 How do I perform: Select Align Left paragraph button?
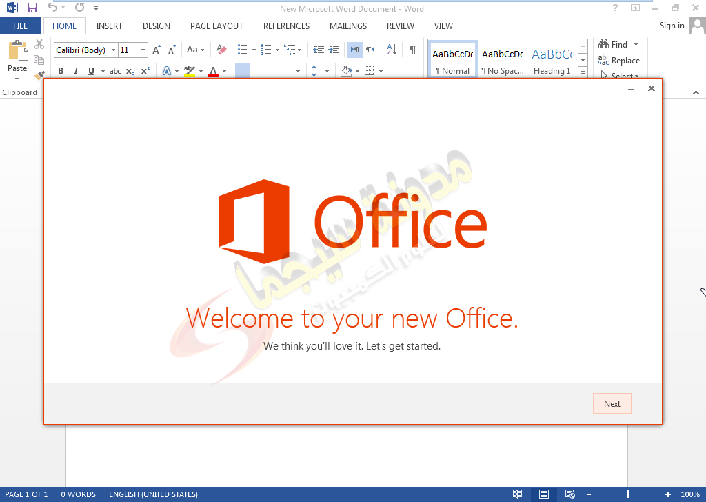(242, 71)
